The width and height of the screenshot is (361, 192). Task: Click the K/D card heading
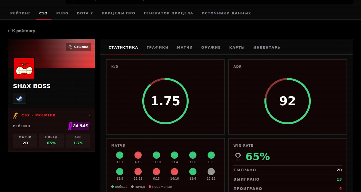(x=115, y=67)
